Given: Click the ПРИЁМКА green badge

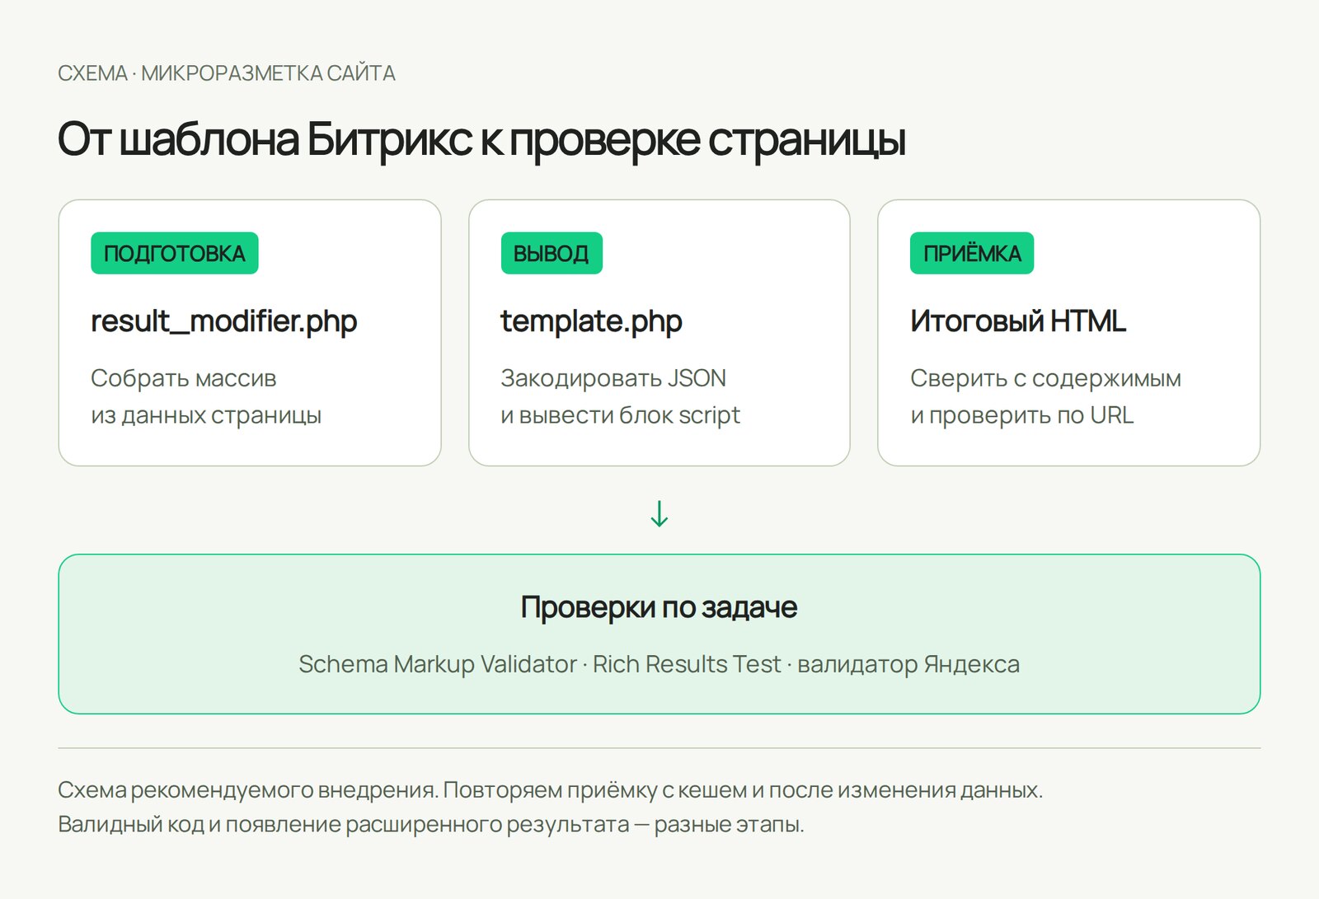Looking at the screenshot, I should [x=972, y=253].
